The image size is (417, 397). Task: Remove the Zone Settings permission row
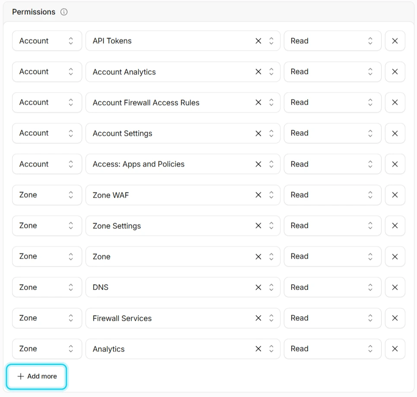(395, 226)
